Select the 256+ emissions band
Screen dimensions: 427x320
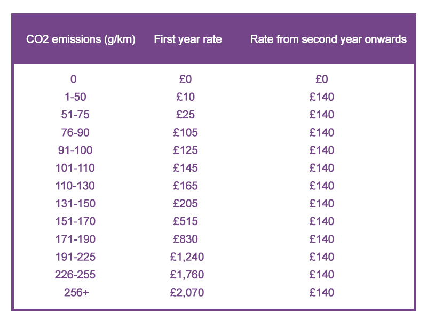[74, 292]
